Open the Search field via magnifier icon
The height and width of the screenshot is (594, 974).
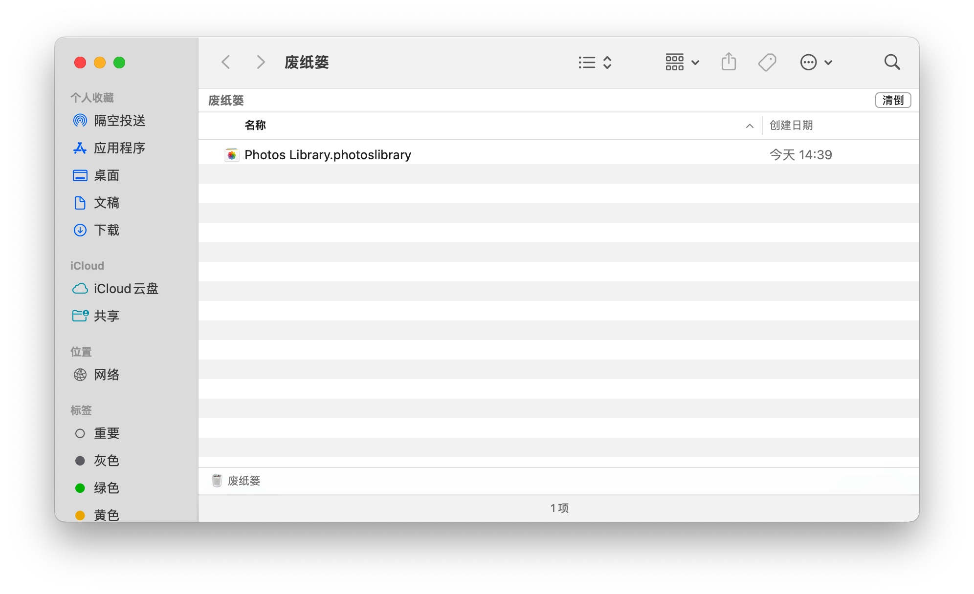click(892, 62)
